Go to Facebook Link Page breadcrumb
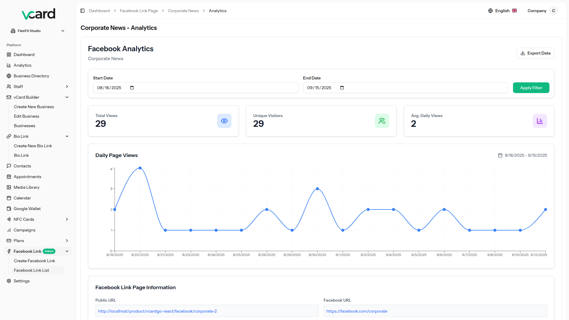Screen dimensions: 569x320 [x=139, y=11]
